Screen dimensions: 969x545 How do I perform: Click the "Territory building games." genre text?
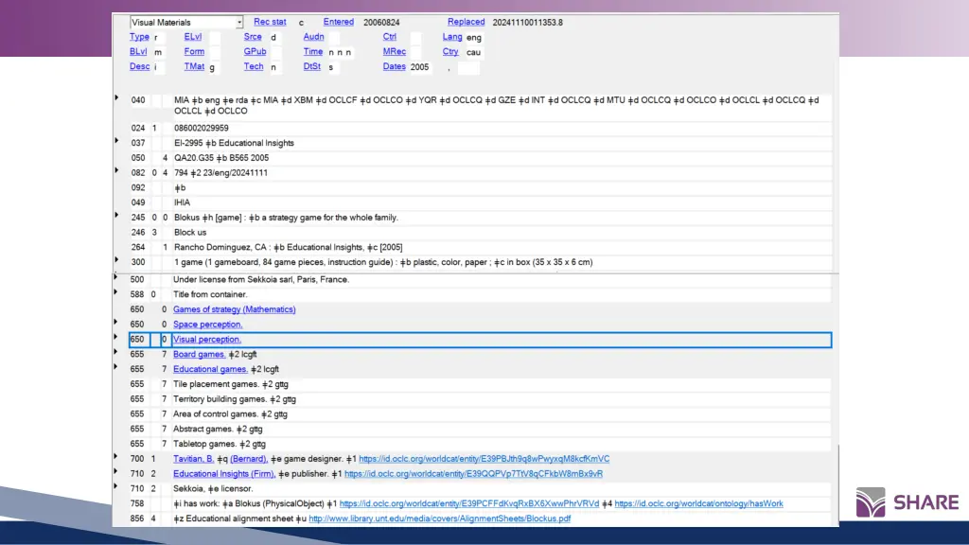click(x=220, y=399)
